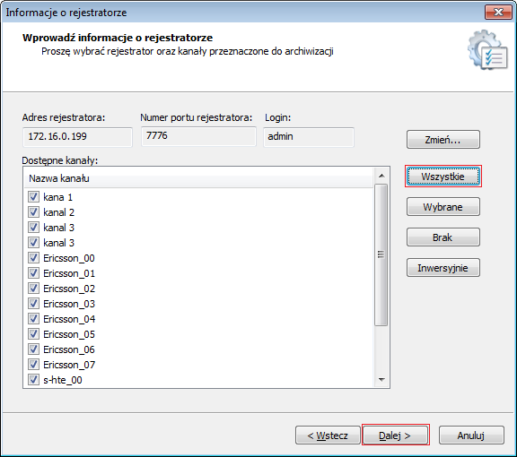Image resolution: width=517 pixels, height=457 pixels.
Task: Select the 'Ericsson_03' row text
Action: click(x=69, y=304)
